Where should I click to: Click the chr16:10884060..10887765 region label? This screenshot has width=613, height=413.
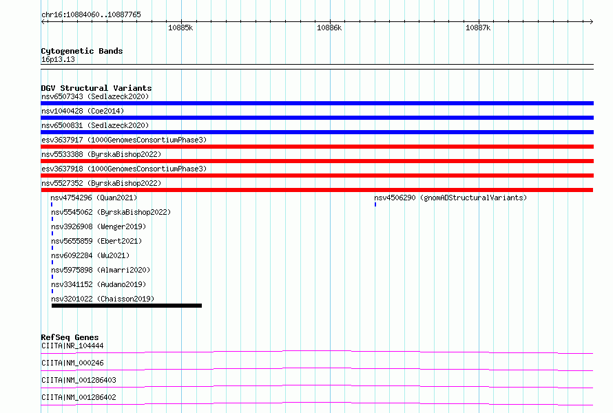(x=91, y=14)
